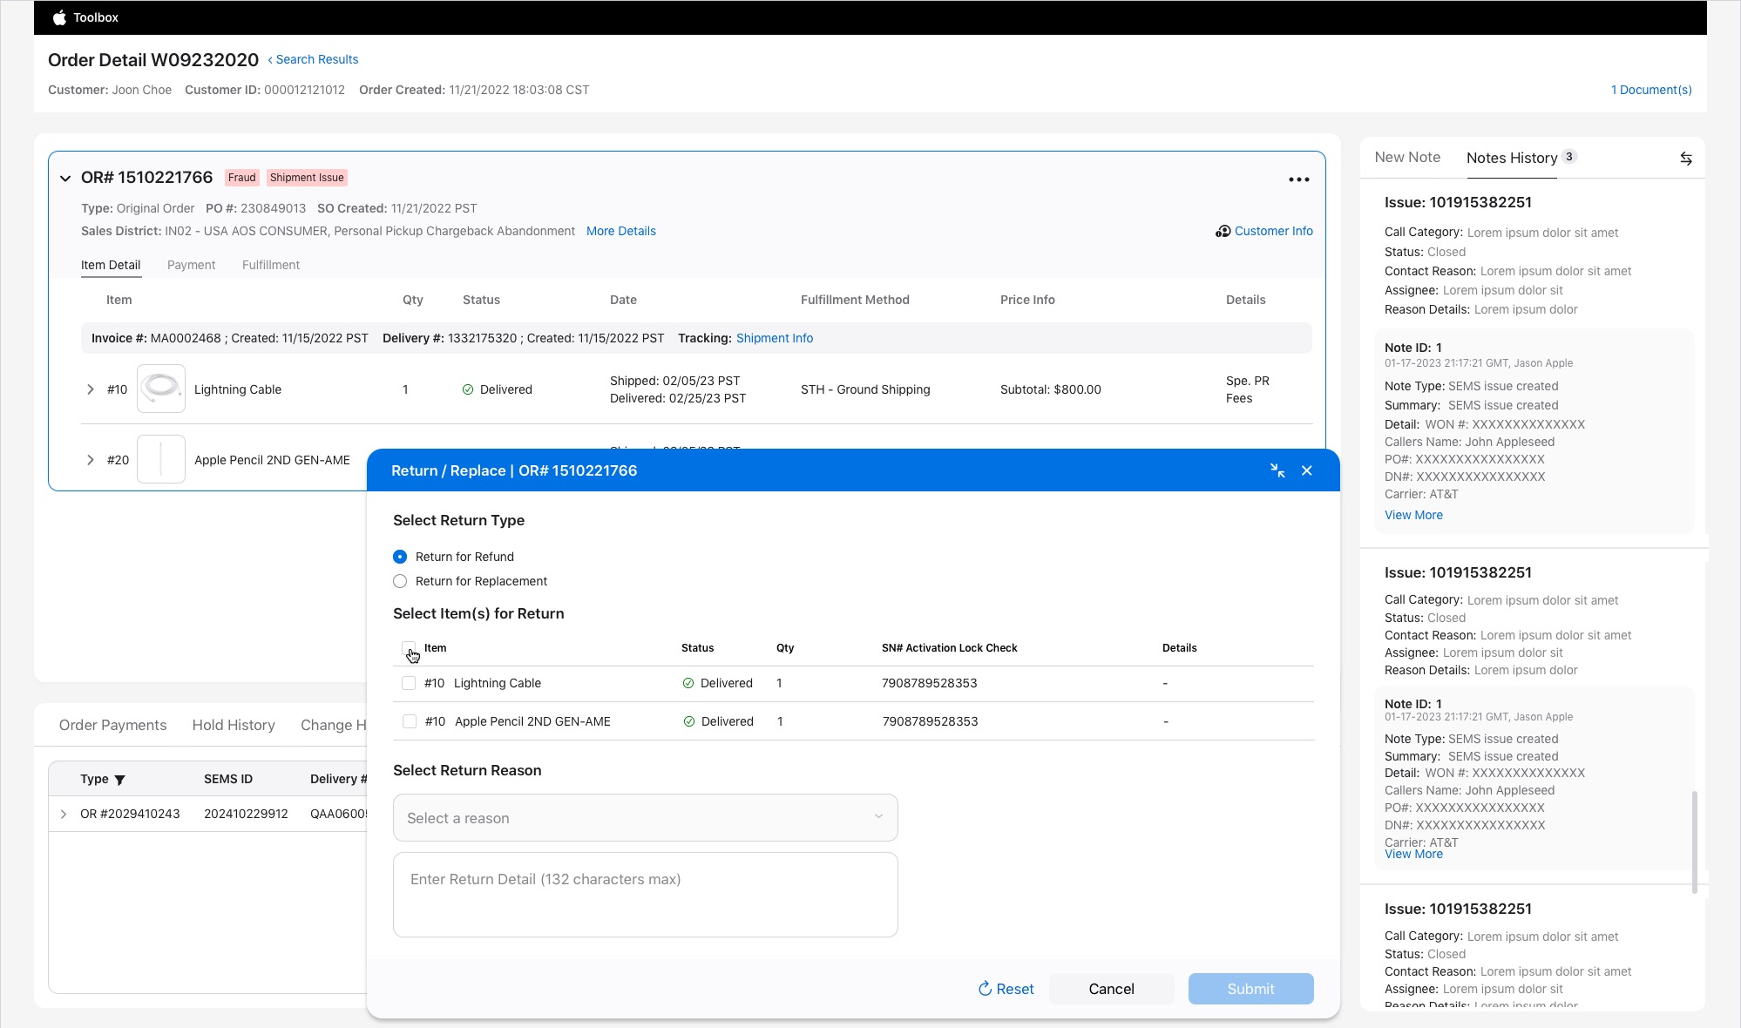This screenshot has width=1741, height=1028.
Task: Collapse the Return / Replace dialog
Action: (x=1277, y=470)
